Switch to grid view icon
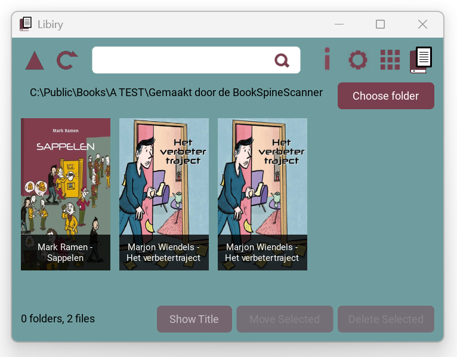This screenshot has width=457, height=357. pos(390,60)
